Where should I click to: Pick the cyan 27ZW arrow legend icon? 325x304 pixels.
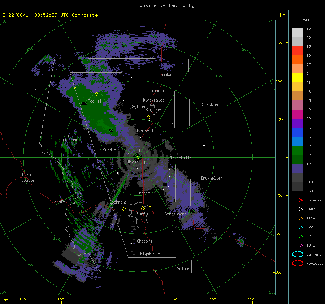(x=298, y=227)
